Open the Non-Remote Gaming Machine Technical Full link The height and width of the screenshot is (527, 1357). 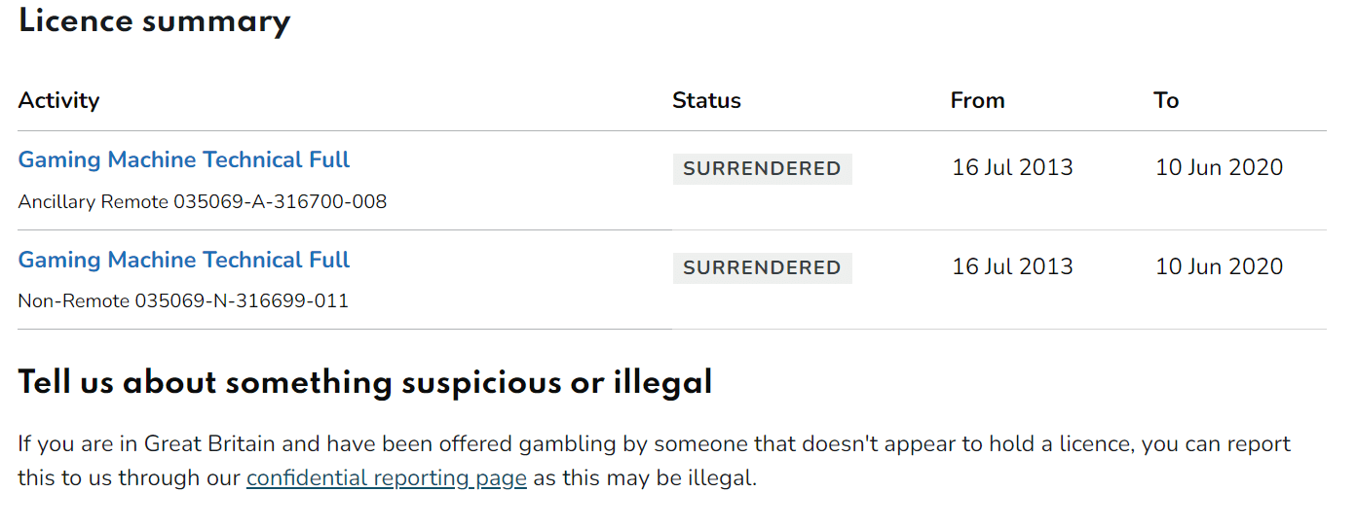pos(184,261)
